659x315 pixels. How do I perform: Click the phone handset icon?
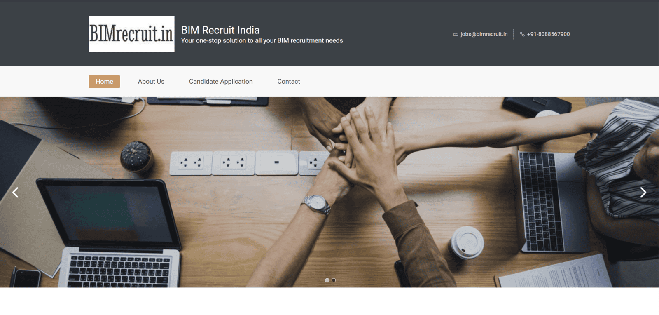pos(522,34)
